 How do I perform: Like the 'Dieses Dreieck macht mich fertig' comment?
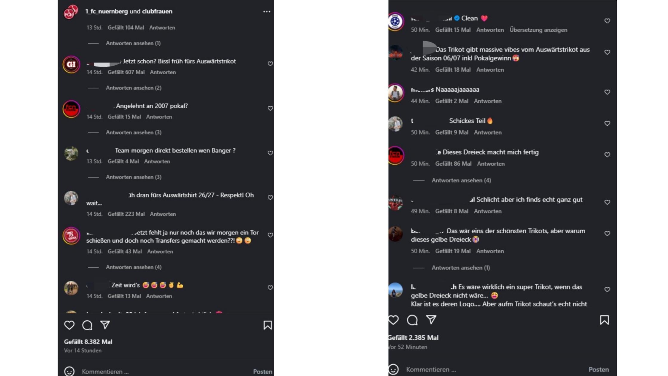[x=607, y=155]
